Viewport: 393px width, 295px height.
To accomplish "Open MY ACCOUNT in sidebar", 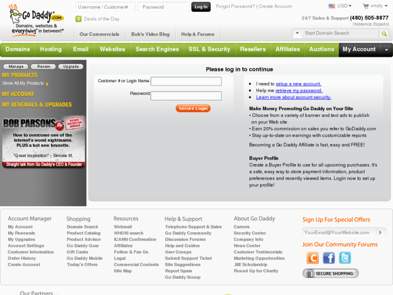I will click(x=18, y=94).
